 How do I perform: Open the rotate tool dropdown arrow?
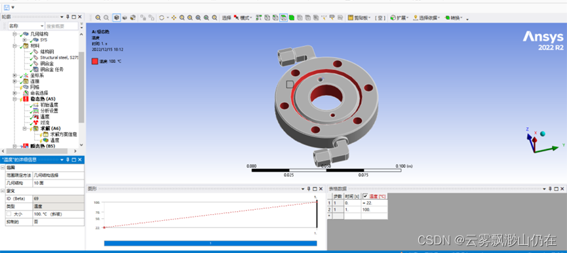click(x=168, y=18)
